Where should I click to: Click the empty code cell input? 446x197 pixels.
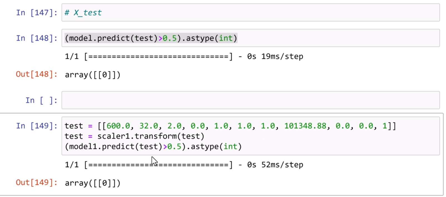[x=250, y=100]
